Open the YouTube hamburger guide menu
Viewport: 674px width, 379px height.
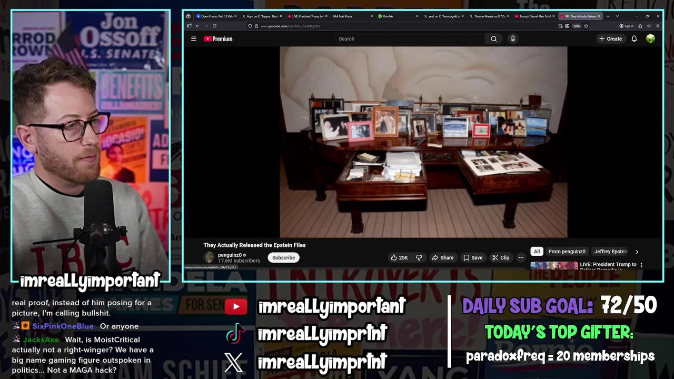[x=194, y=38]
